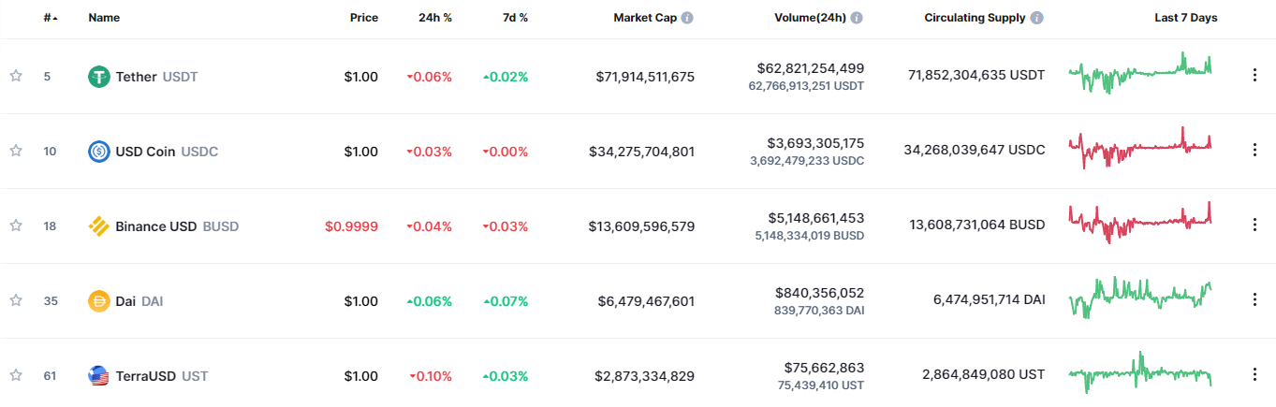Select Dai 7d change 0.07%
This screenshot has height=407, width=1276.
pos(506,301)
